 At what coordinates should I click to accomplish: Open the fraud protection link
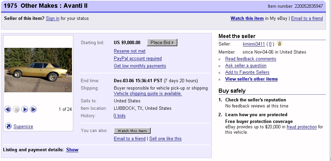tap(302, 127)
